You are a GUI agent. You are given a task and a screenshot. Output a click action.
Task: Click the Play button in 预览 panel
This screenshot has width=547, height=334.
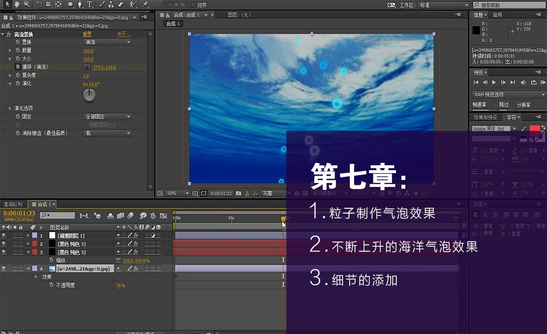pyautogui.click(x=493, y=82)
